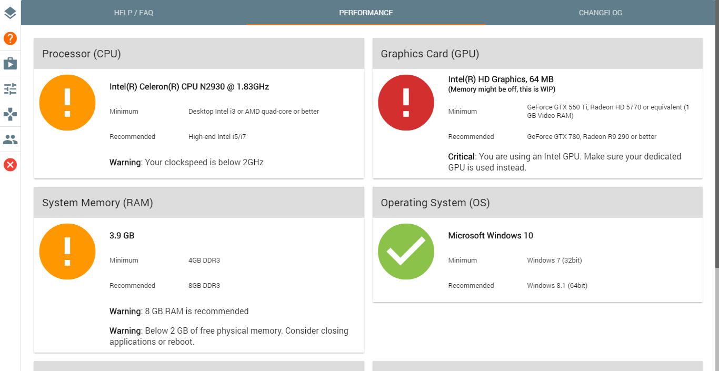The image size is (719, 371).
Task: Switch to the Help / FAQ tab
Action: tap(134, 13)
